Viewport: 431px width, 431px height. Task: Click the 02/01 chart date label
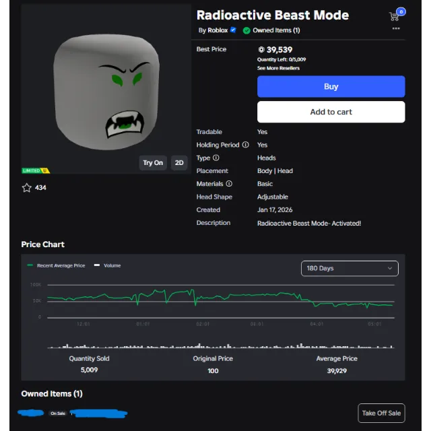(203, 324)
